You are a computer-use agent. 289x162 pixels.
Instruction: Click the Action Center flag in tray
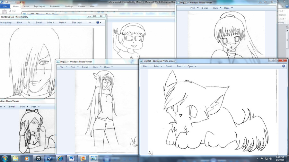point(262,159)
